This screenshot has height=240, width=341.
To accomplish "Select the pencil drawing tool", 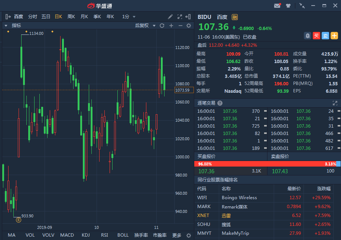I will pos(170,17).
